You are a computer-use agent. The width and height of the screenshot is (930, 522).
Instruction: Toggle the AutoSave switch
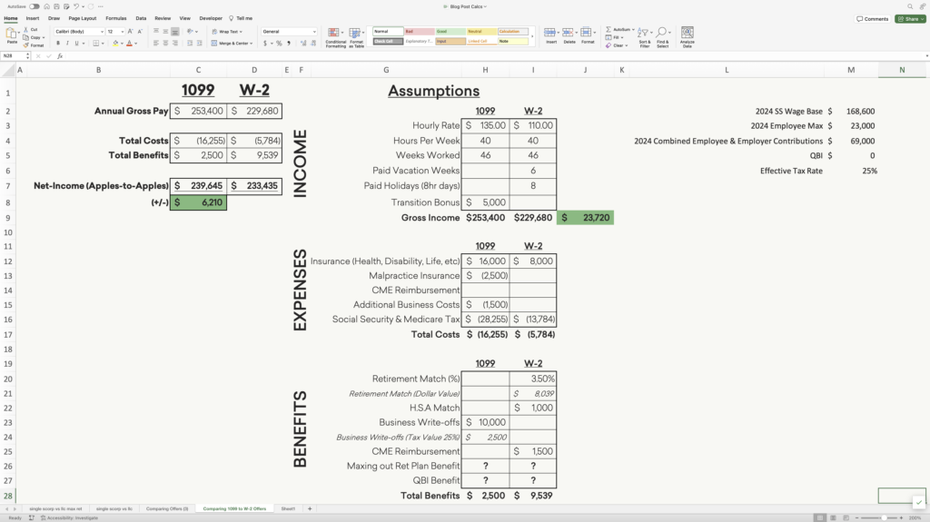coord(35,6)
